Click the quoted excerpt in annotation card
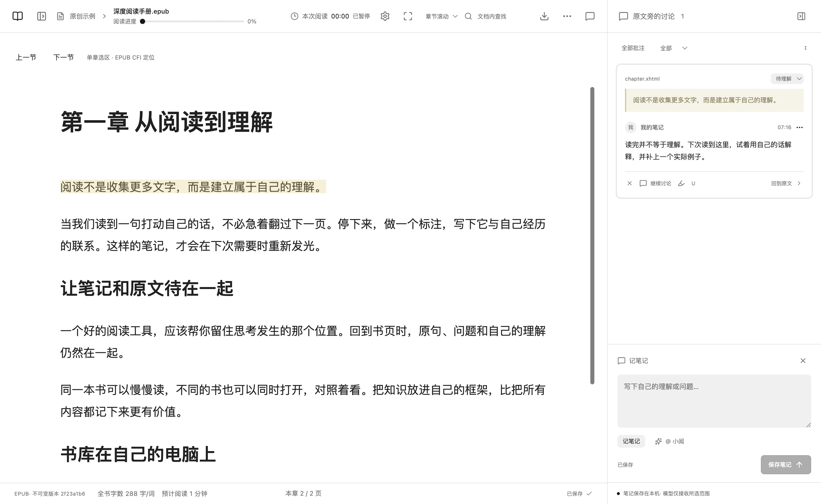This screenshot has height=504, width=821. point(714,100)
